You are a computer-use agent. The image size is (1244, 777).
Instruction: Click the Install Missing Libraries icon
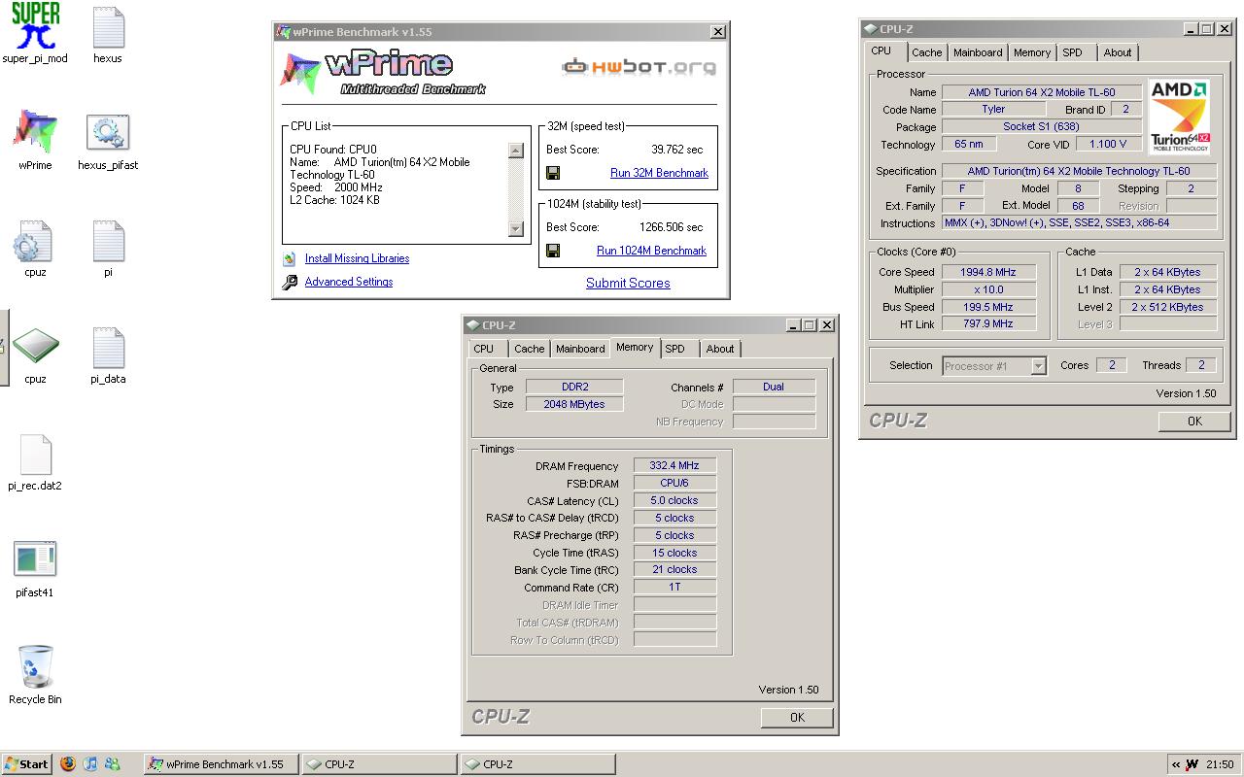(290, 259)
